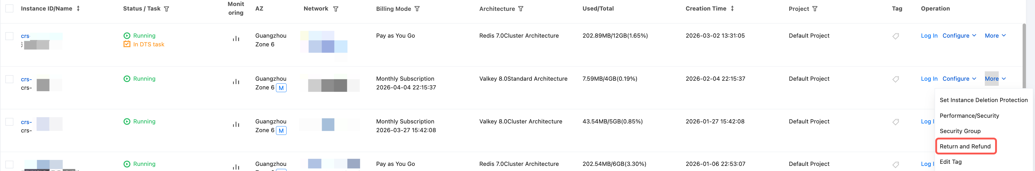Expand Configure dropdown on first row
This screenshot has height=171, width=1035.
(x=959, y=36)
